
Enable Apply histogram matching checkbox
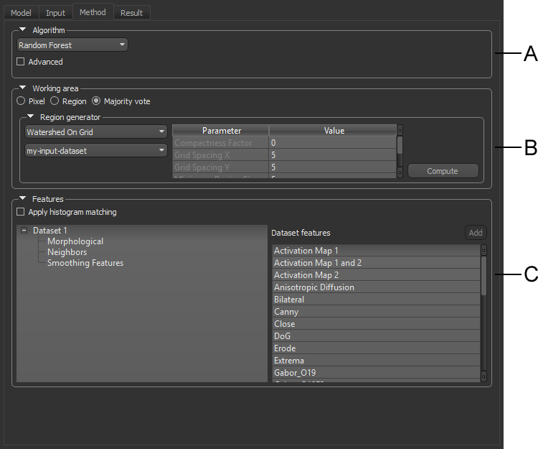[x=21, y=212]
